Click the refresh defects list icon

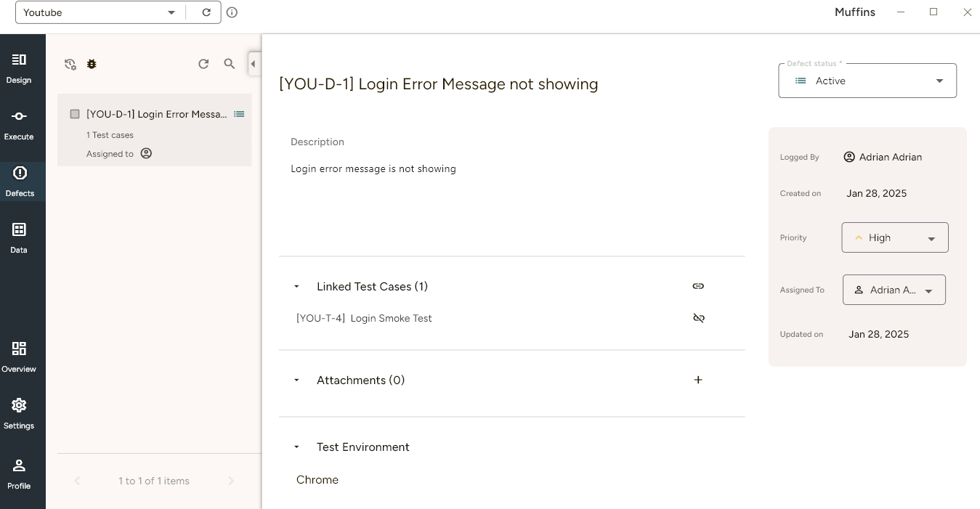tap(203, 64)
